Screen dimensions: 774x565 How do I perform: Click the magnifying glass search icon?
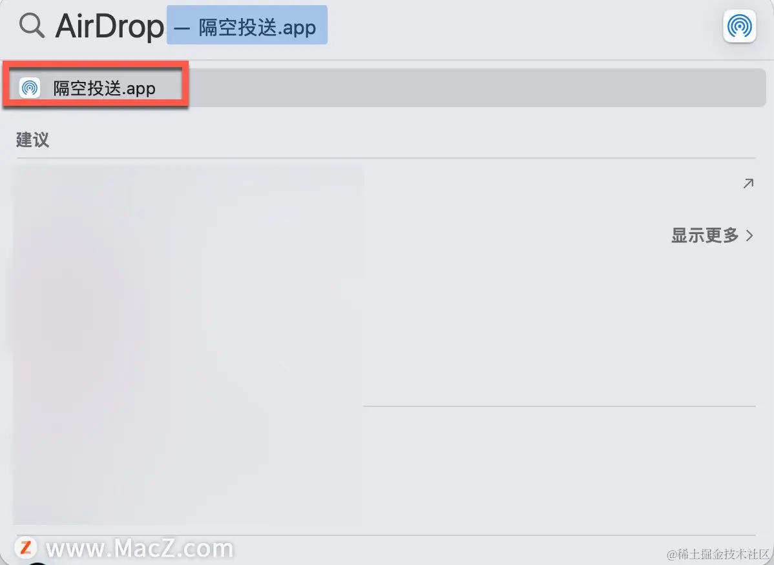pyautogui.click(x=32, y=26)
